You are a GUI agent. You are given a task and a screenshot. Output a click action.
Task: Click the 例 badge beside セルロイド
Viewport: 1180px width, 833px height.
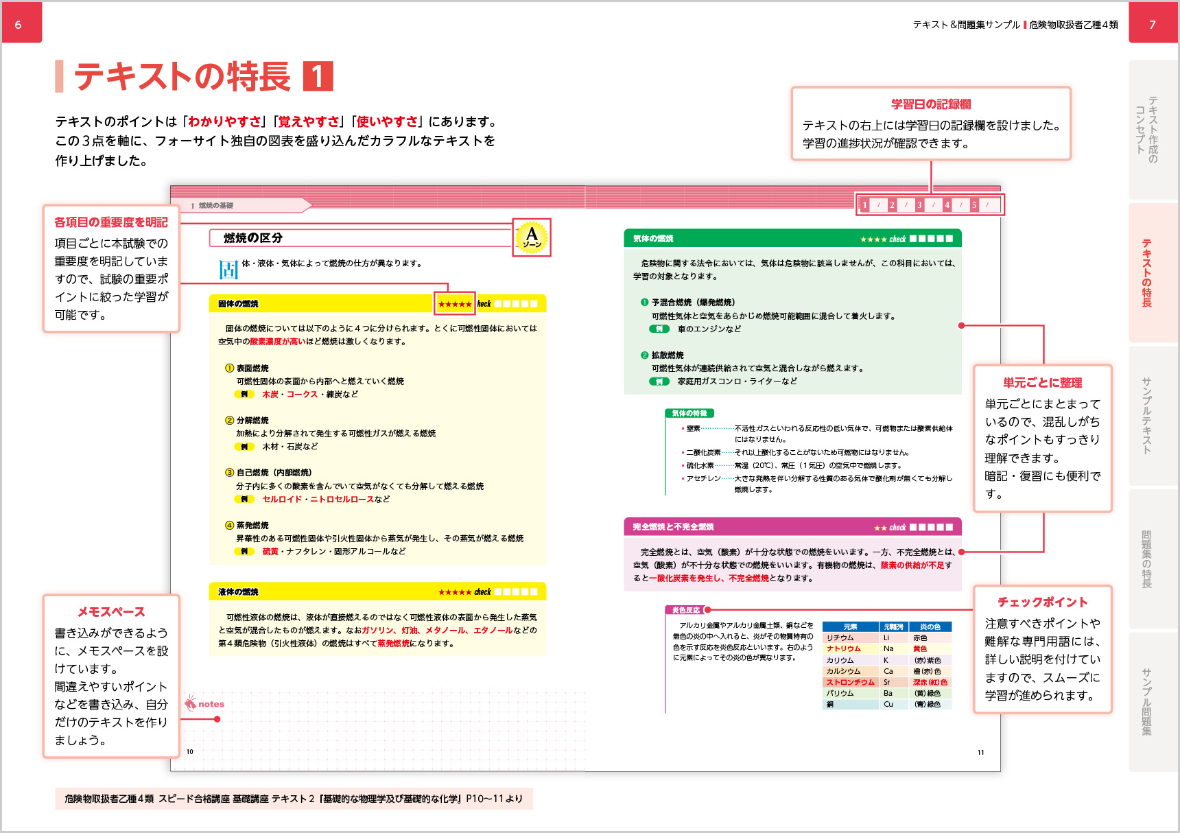pos(244,500)
